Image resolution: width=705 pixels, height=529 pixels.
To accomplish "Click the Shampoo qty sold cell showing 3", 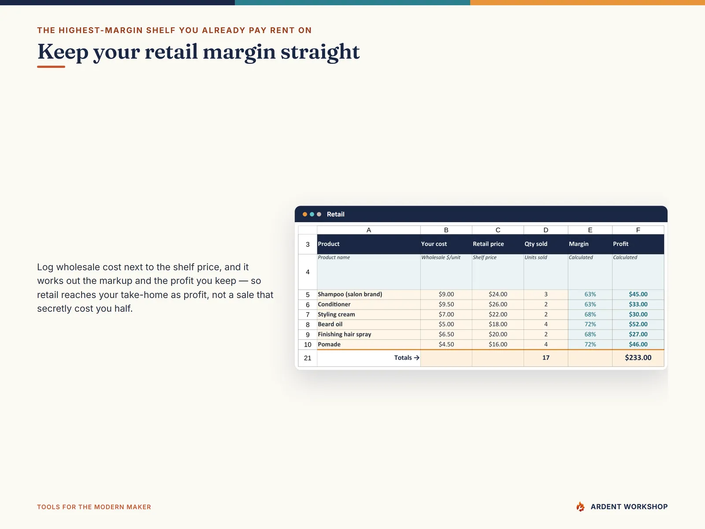I will 546,294.
